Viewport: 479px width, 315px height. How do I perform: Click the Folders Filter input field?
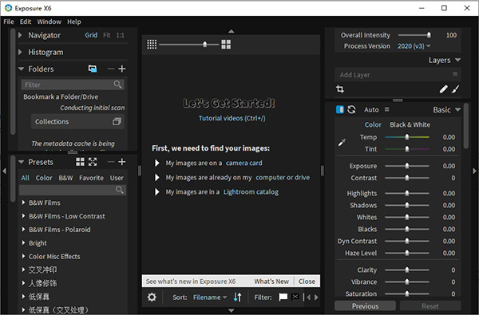click(73, 85)
